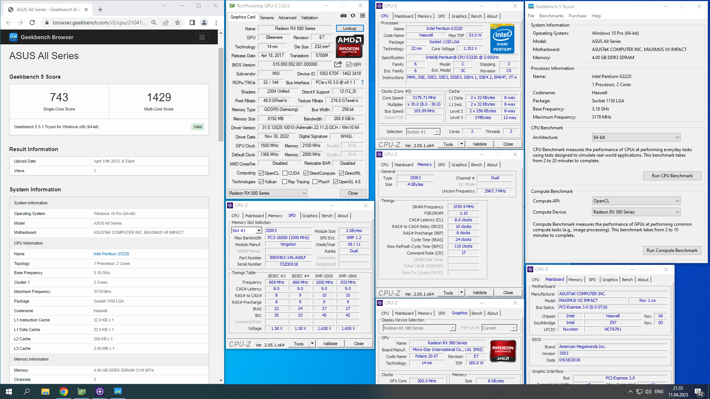Click the SPD Part Number field
The width and height of the screenshot is (710, 399).
coord(288,258)
